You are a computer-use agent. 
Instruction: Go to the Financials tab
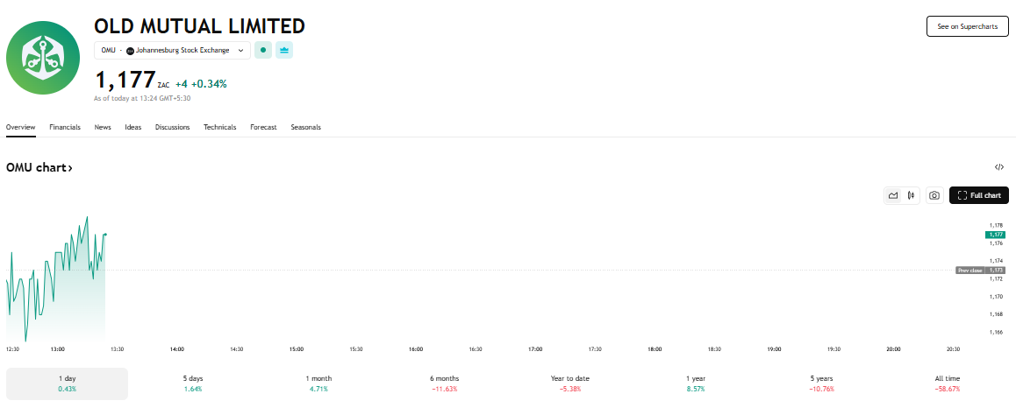pos(65,127)
